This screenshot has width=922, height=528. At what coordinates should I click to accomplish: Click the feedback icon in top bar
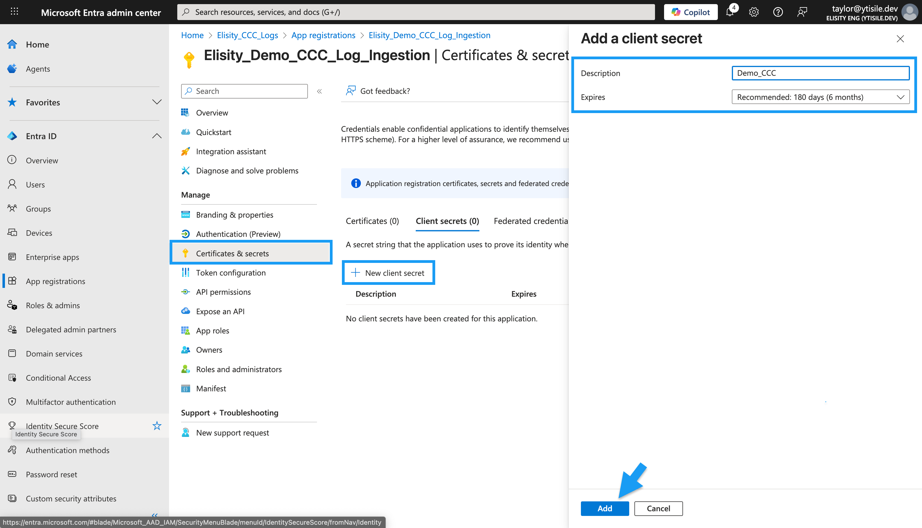[x=802, y=12]
